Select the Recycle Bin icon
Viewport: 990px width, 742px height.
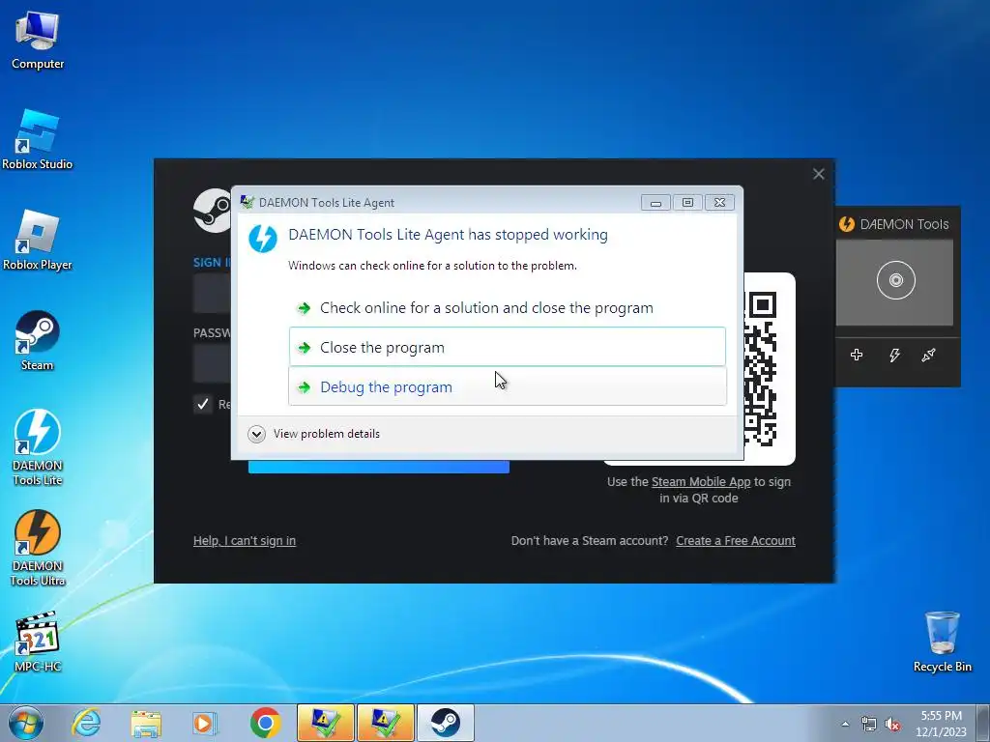[942, 642]
